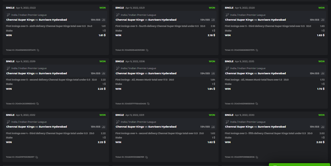Screen dimensions: 331x166
Task: Open Indian Premier League link on 03:10 bet
Action: [x=248, y=122]
